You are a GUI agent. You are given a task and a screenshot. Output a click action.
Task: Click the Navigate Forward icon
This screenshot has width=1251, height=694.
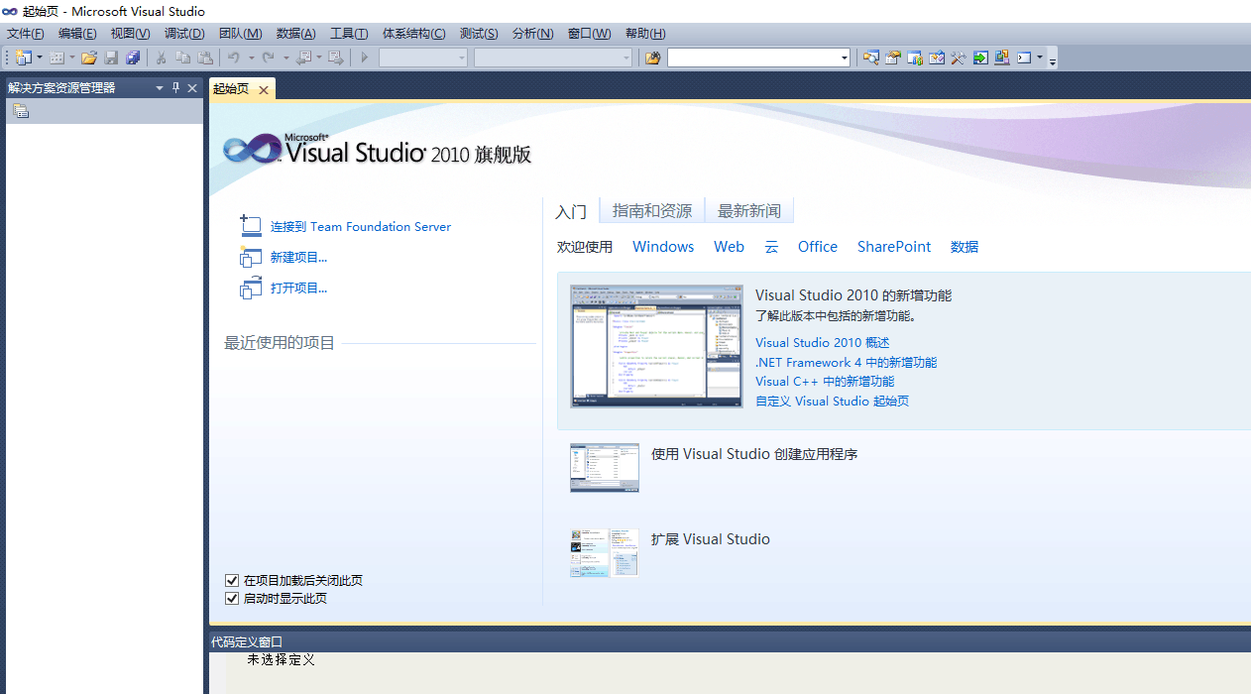point(336,58)
